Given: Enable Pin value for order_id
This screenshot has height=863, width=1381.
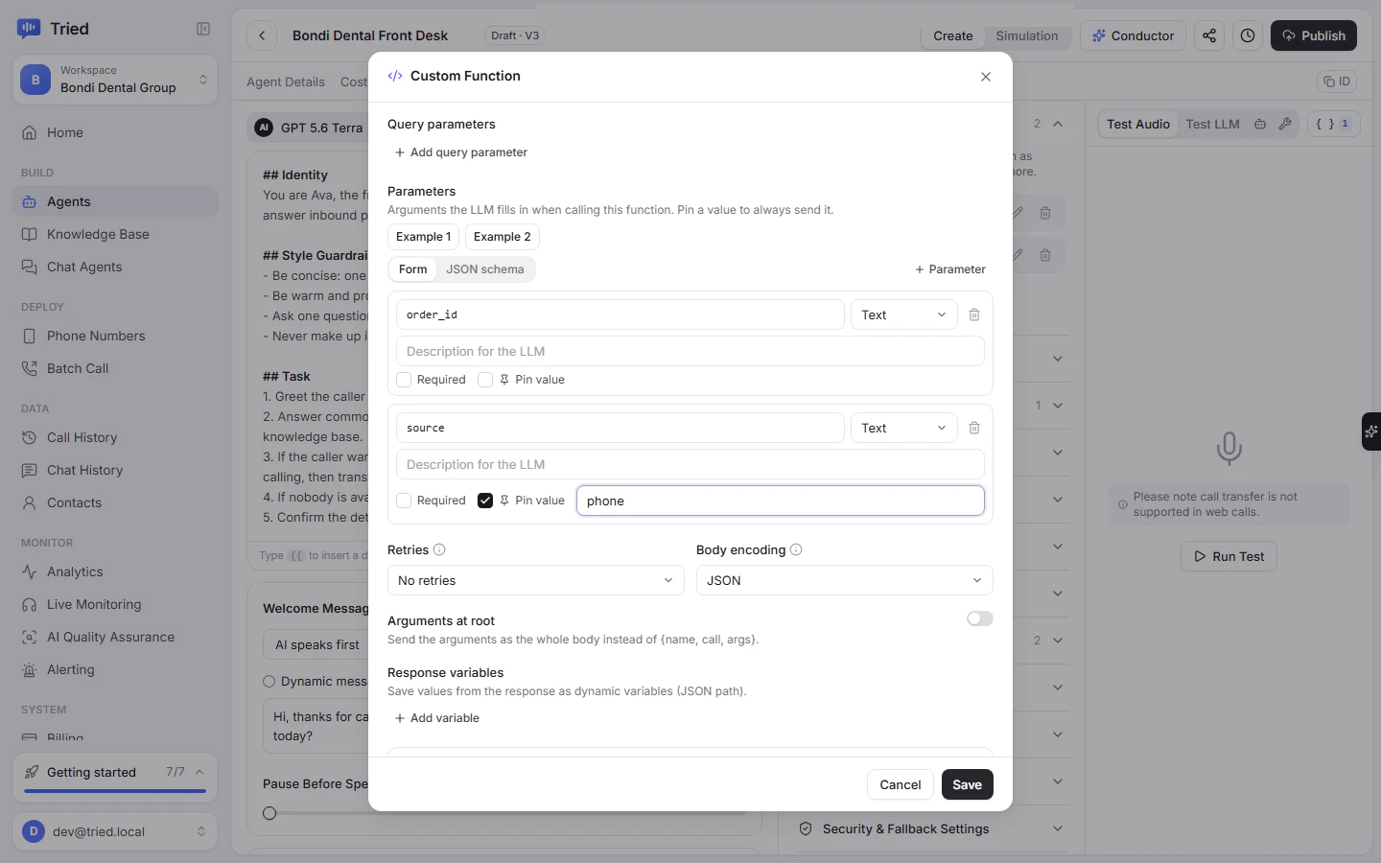Looking at the screenshot, I should (x=485, y=380).
